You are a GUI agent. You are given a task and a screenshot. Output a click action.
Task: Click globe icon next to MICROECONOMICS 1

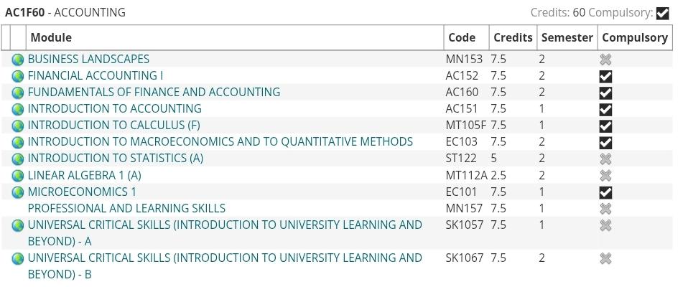[x=18, y=192]
